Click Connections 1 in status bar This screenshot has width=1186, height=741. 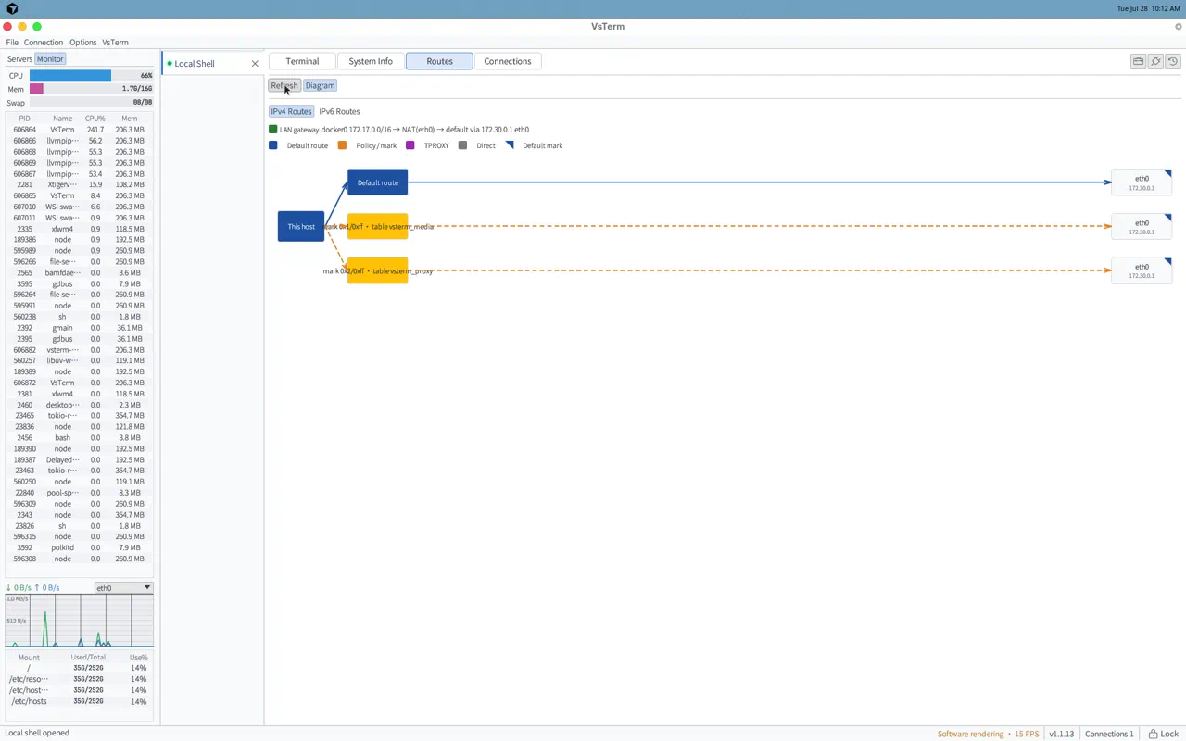(1109, 734)
